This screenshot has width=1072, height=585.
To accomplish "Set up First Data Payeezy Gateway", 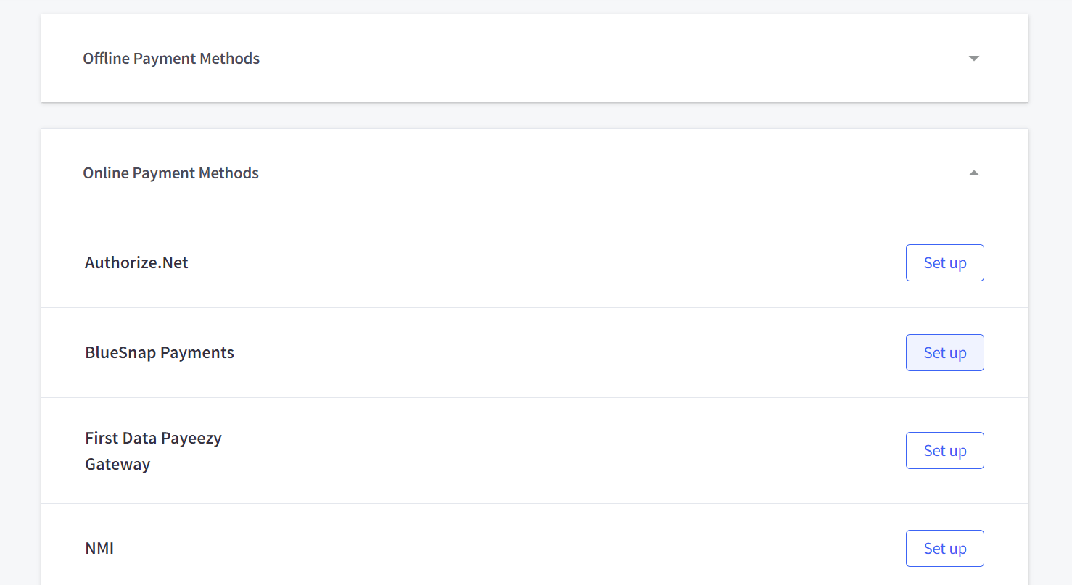I will tap(944, 450).
